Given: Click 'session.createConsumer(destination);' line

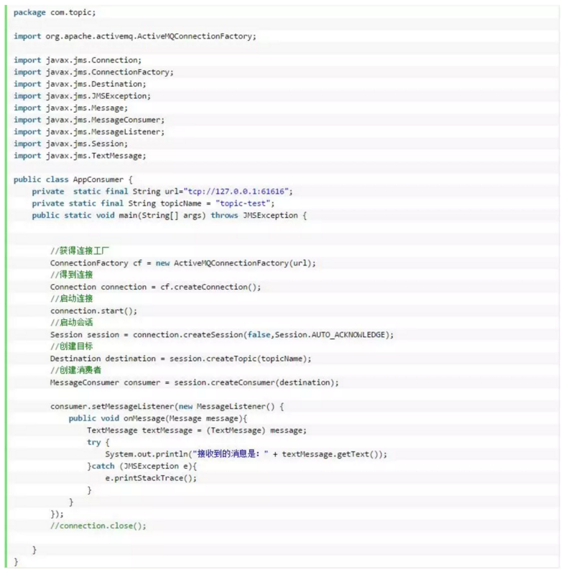Looking at the screenshot, I should pyautogui.click(x=194, y=382).
